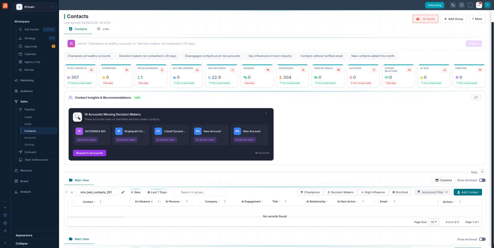This screenshot has width=494, height=248.
Task: Open Deals in the Pipeline menu
Action: coord(28,124)
